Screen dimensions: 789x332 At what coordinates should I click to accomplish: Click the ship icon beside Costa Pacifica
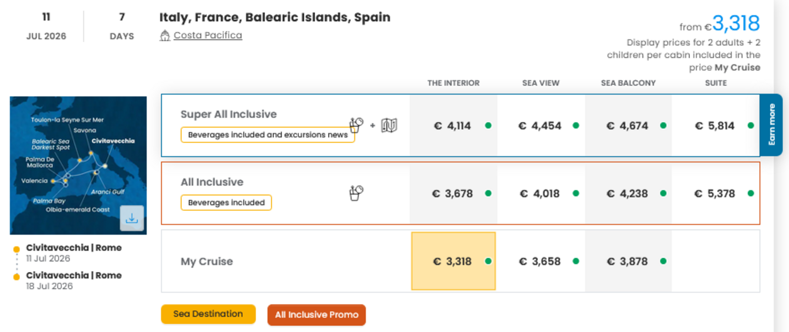pos(165,36)
